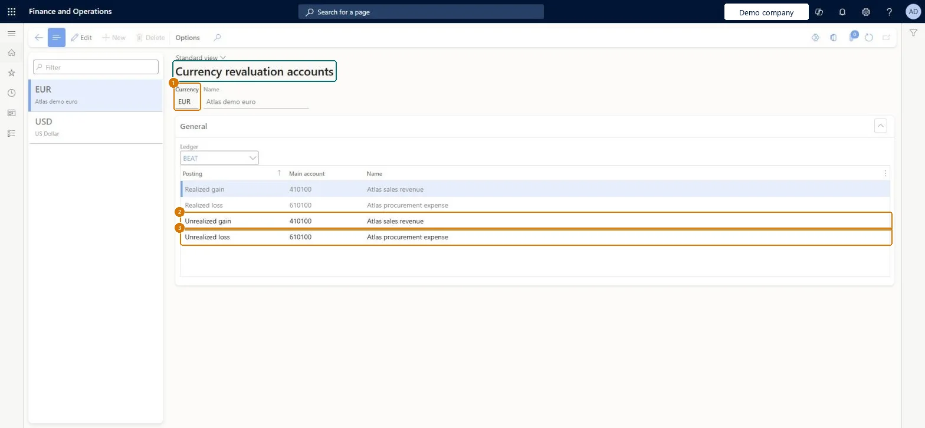This screenshot has width=925, height=428.
Task: Click the Unrealized loss posting cell
Action: (207, 237)
